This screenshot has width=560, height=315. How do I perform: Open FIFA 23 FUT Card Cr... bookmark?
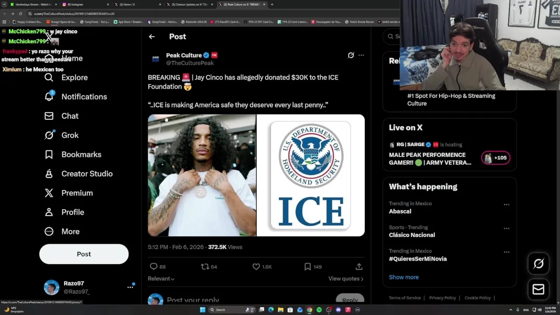(x=259, y=21)
